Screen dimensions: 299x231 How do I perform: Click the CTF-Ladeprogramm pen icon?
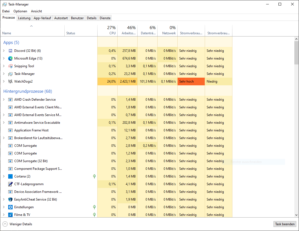[10, 184]
